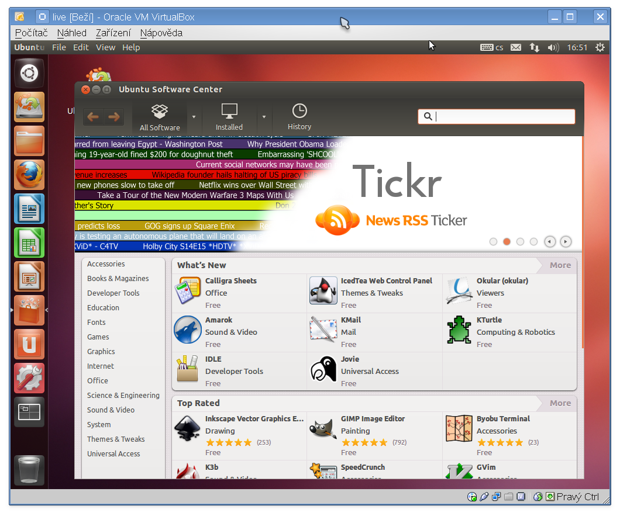This screenshot has height=516, width=620.
Task: Open VirtualBox Počítač menu
Action: [x=31, y=33]
